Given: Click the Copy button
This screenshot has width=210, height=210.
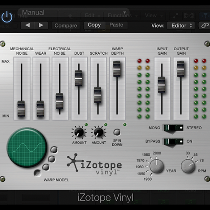Looking at the screenshot, I should pyautogui.click(x=94, y=25).
